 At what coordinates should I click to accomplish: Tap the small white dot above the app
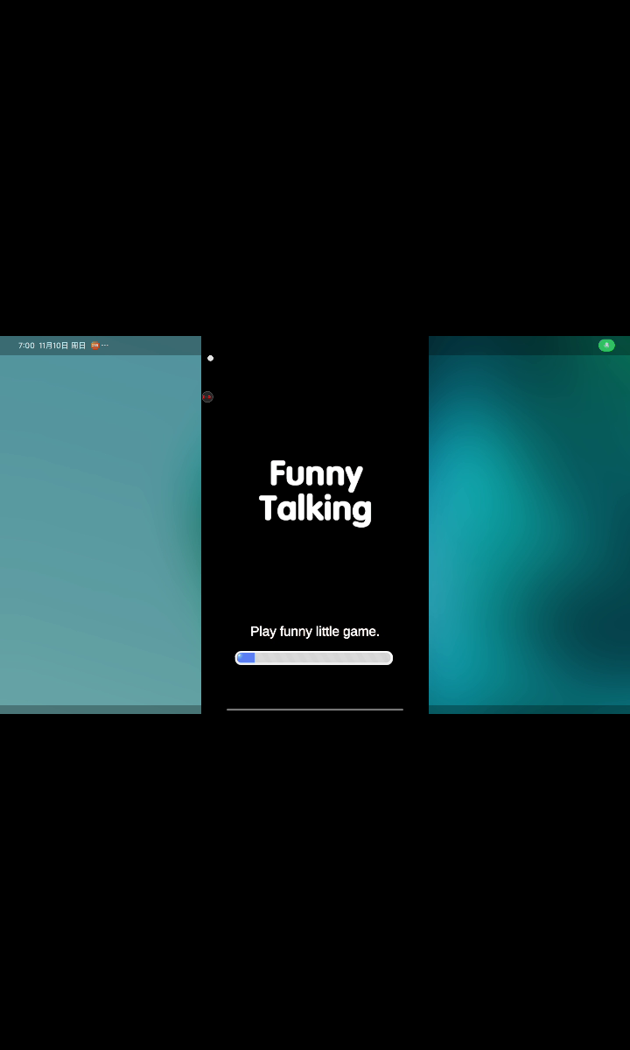[210, 358]
